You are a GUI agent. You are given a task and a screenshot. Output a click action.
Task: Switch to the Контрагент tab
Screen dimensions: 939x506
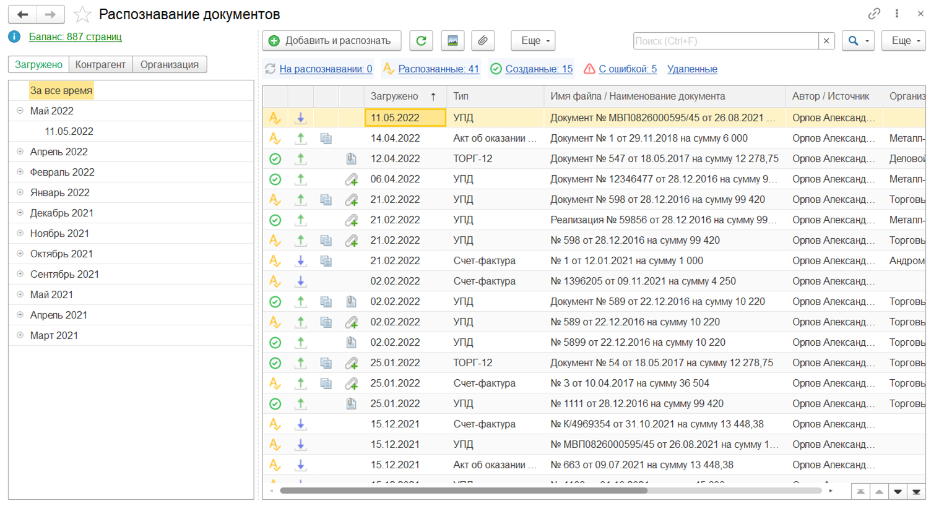[100, 64]
